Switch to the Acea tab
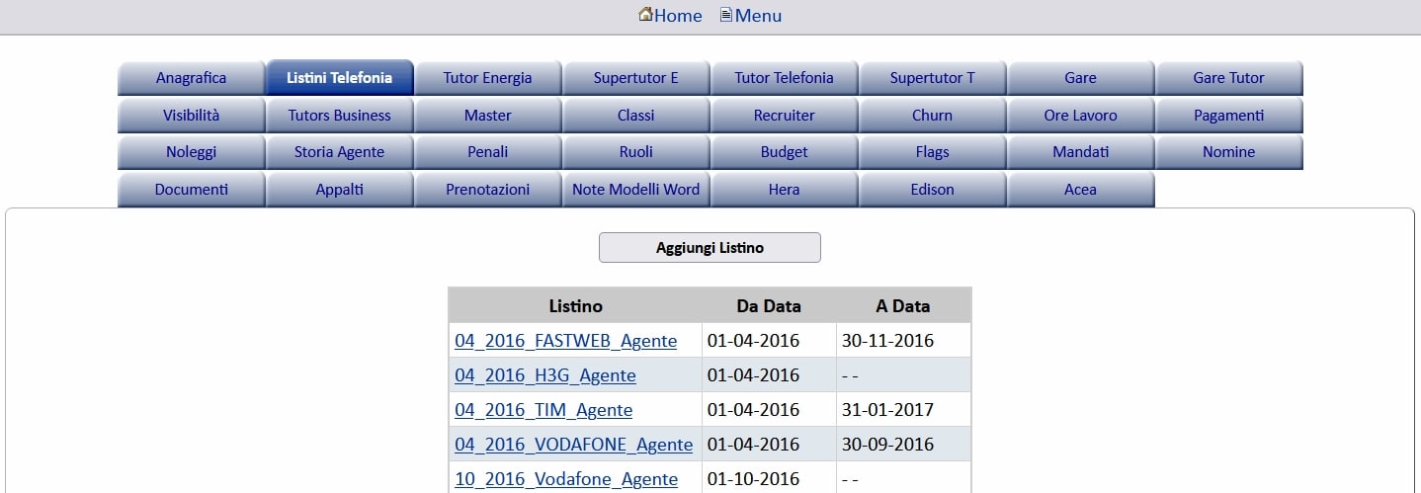 tap(1080, 190)
